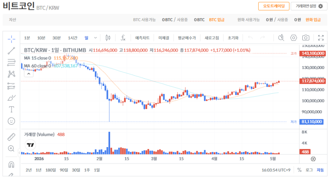Image resolution: width=330 pixels, height=178 pixels.
Task: Set range to 180일
Action: pyautogui.click(x=50, y=170)
